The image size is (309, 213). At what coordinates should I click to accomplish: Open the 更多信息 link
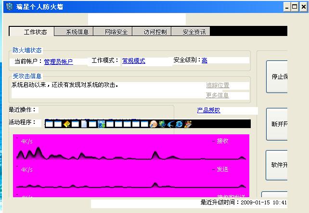(218, 95)
